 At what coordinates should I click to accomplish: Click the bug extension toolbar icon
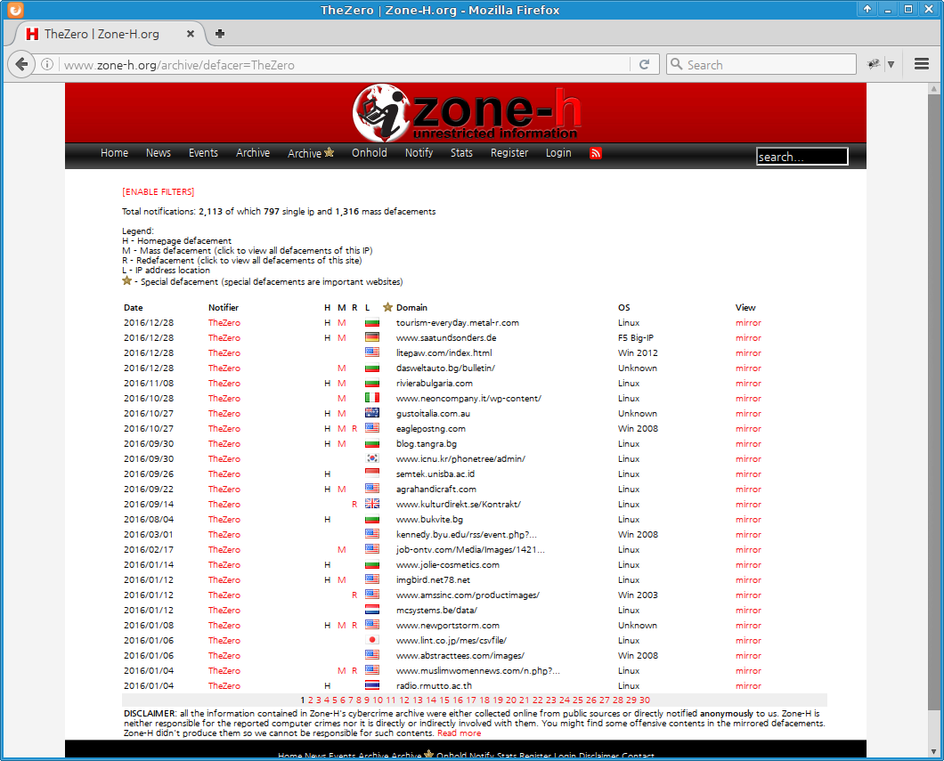(873, 64)
